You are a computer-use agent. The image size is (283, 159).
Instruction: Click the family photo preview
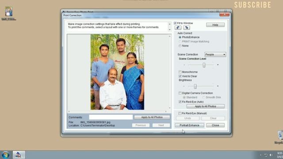pos(117,72)
